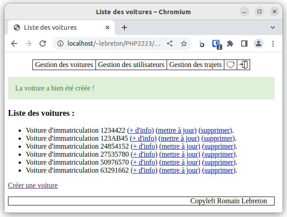Click 'mettre à jour' for car 24854152

click(180, 146)
